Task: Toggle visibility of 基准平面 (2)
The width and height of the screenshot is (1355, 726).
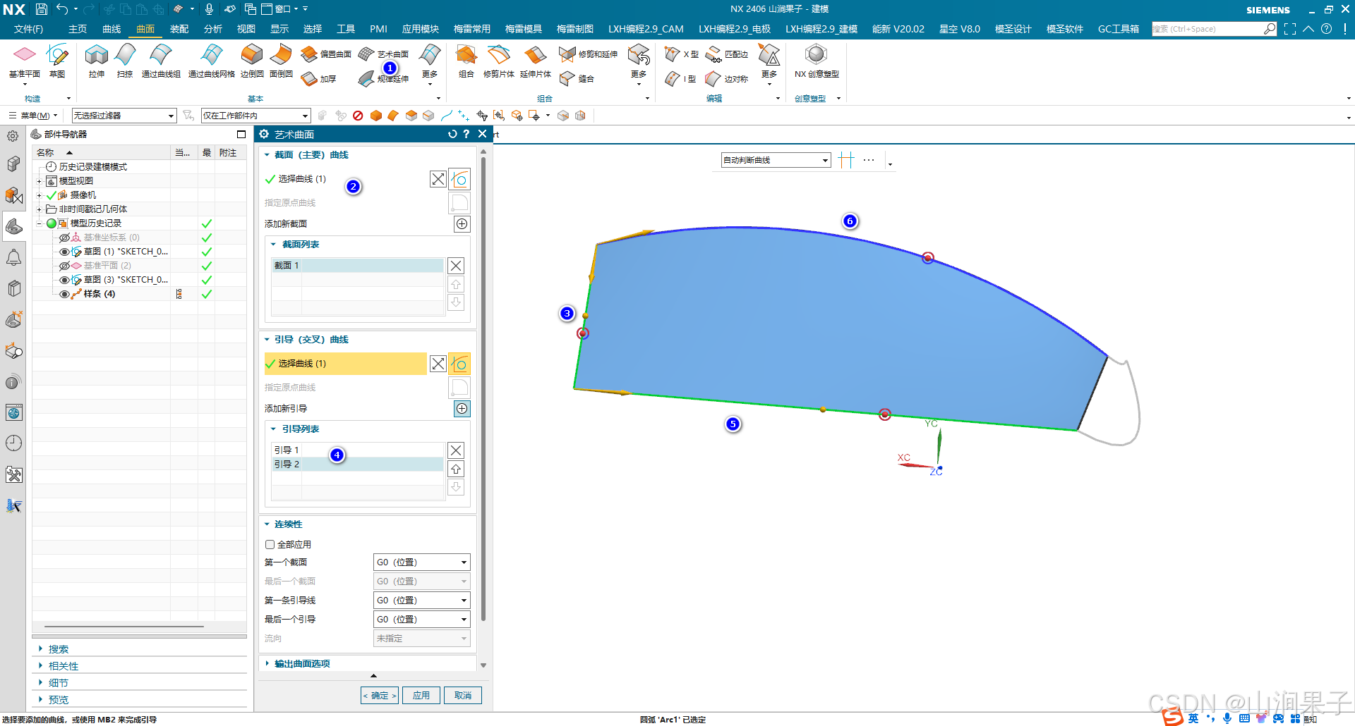Action: (64, 266)
